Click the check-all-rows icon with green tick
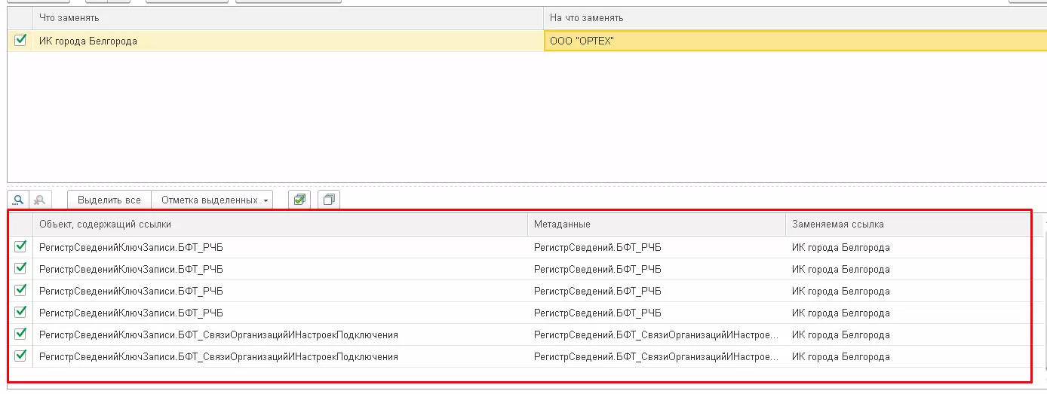The image size is (1047, 394). click(300, 200)
